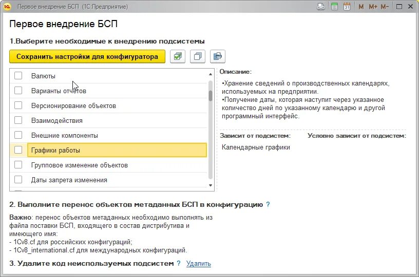Open help question mark for step 3
This screenshot has width=419, height=277.
[x=179, y=263]
